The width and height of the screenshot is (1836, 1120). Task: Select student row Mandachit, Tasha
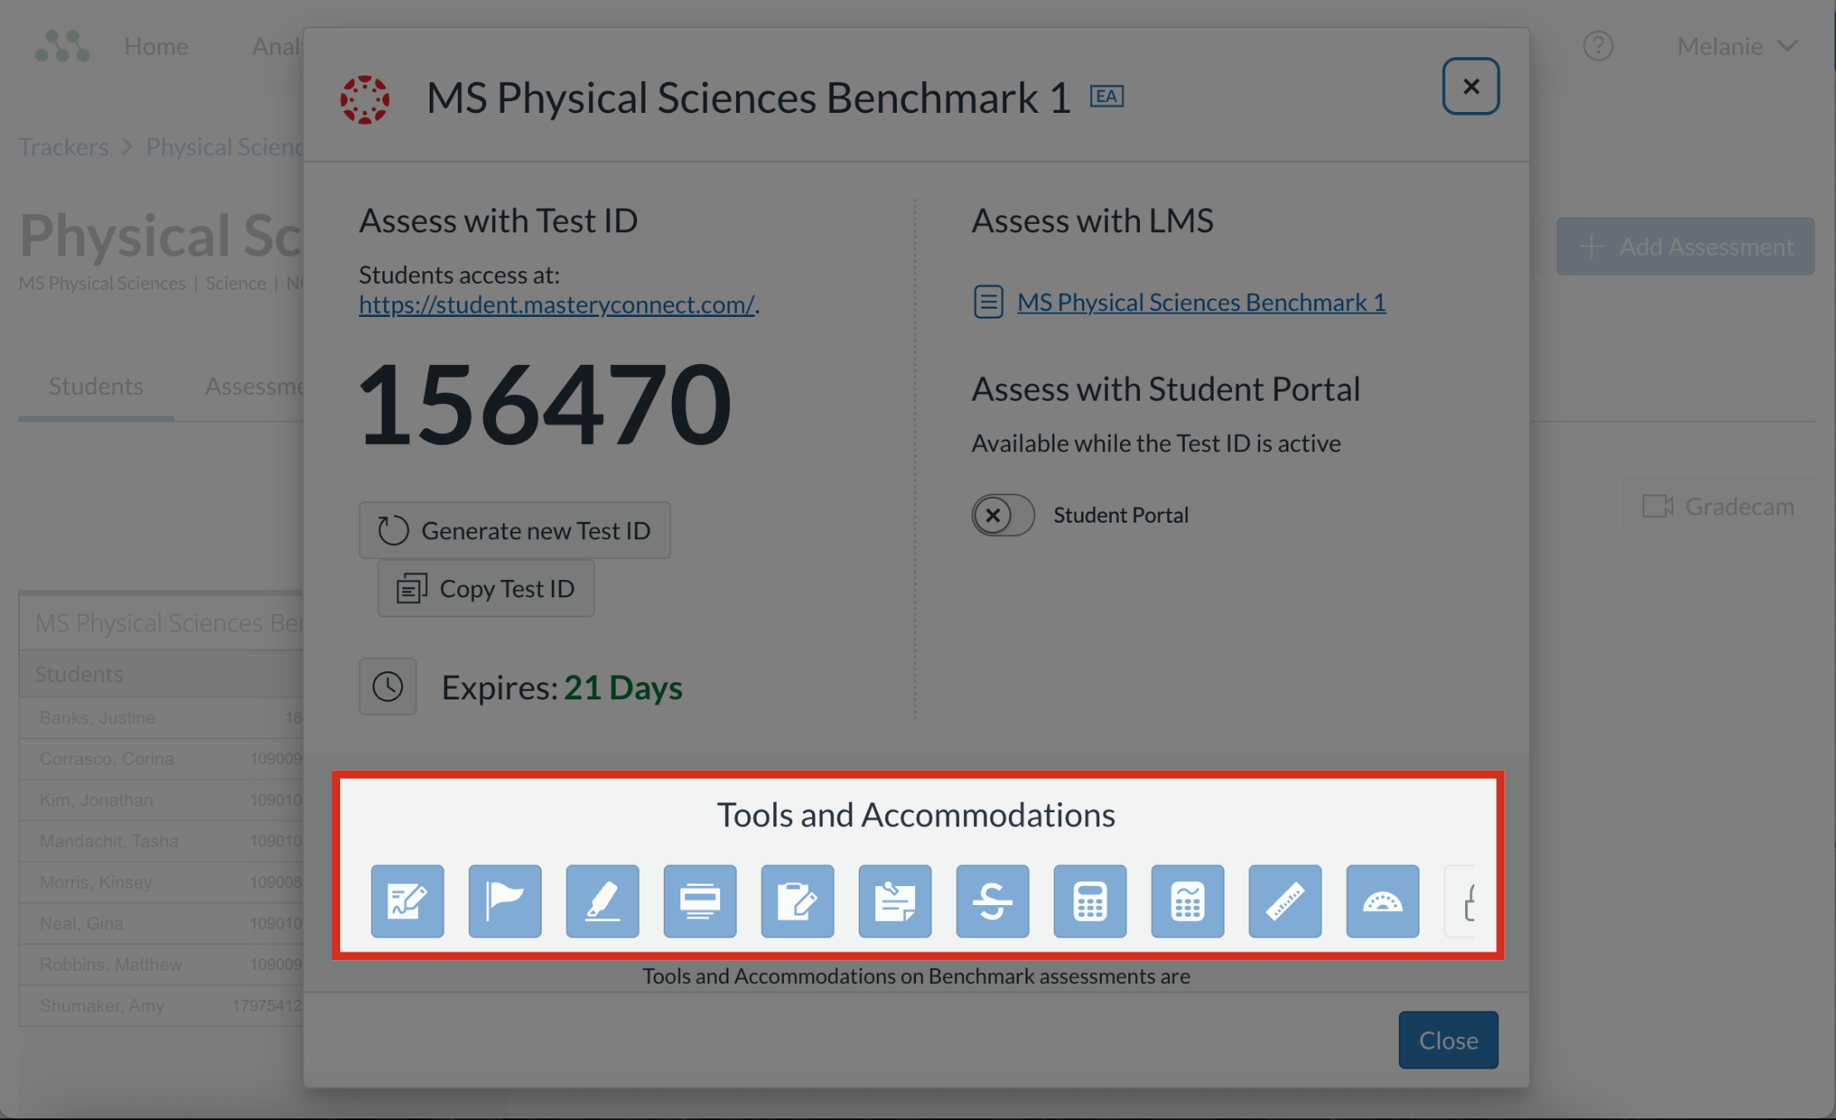pyautogui.click(x=162, y=841)
